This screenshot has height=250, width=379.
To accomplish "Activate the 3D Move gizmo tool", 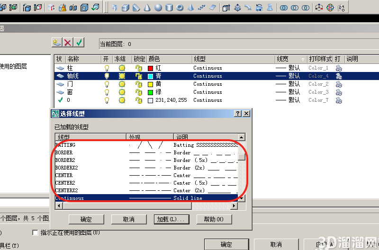I will pyautogui.click(x=319, y=8).
